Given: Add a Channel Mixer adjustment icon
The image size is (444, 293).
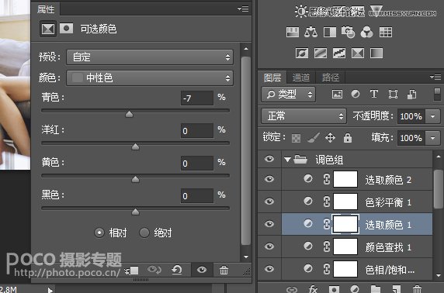Looking at the screenshot, I should click(366, 33).
